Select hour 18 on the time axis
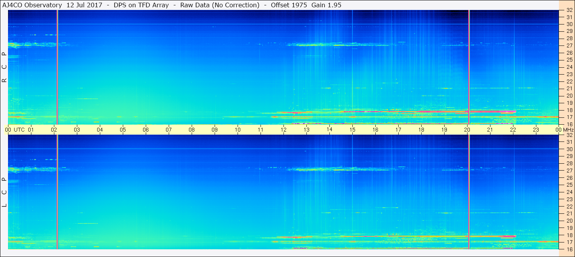The image size is (575, 257). point(421,130)
